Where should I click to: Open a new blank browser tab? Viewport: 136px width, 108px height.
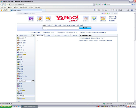(x=44, y=10)
